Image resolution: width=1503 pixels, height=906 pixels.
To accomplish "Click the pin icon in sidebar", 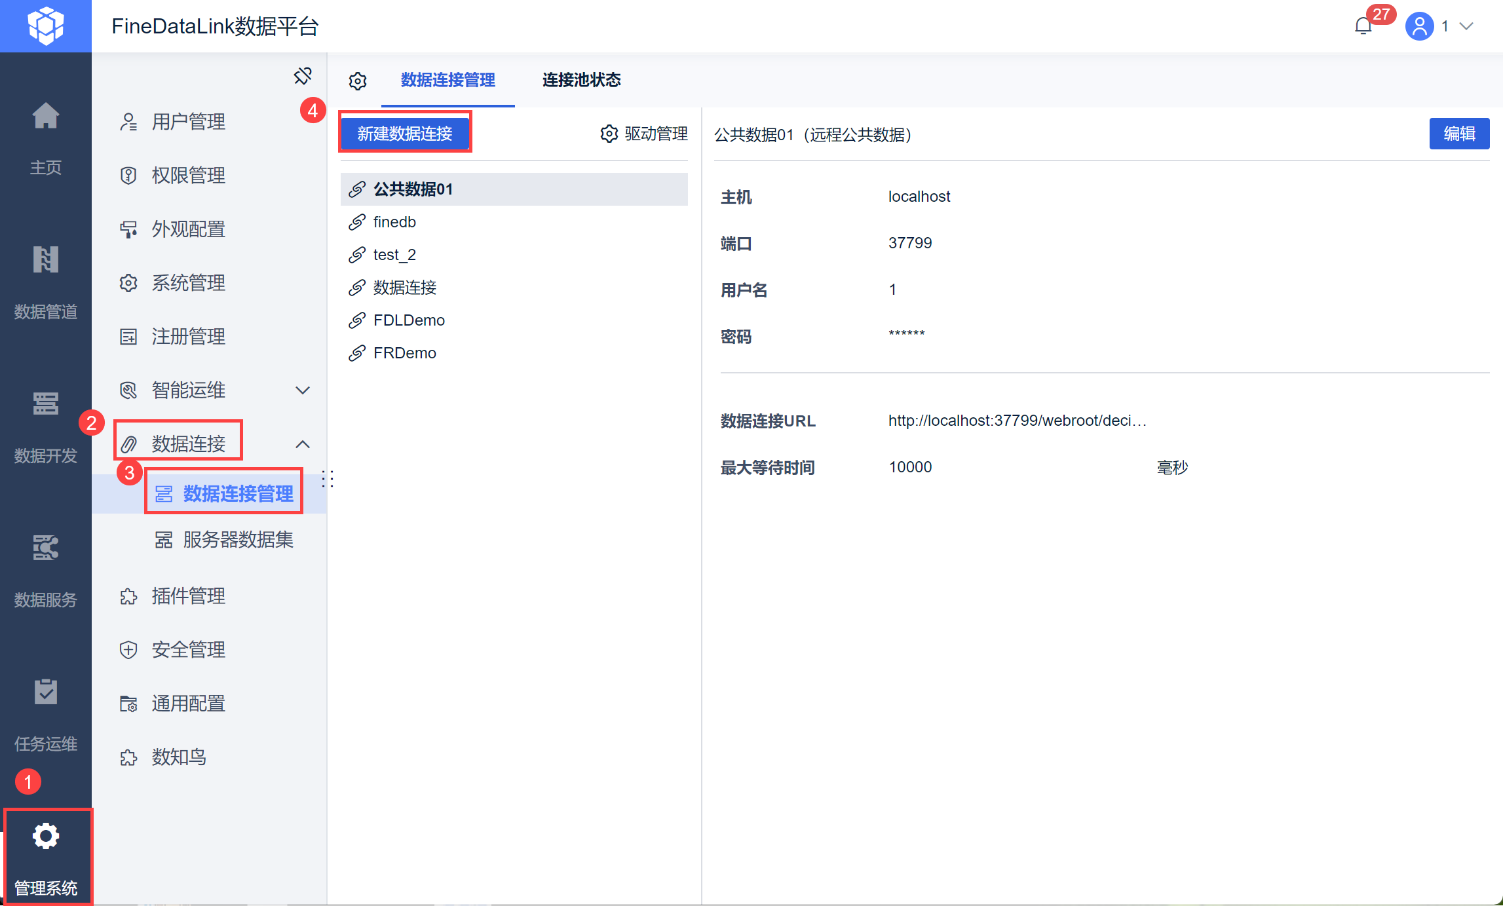I will coord(303,76).
